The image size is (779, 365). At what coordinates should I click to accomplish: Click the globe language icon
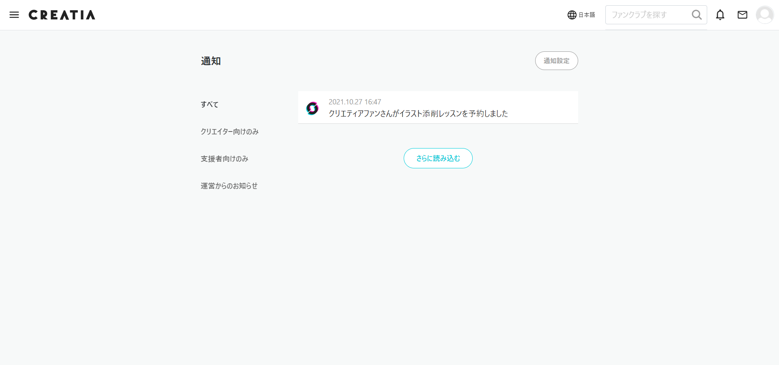coord(571,15)
